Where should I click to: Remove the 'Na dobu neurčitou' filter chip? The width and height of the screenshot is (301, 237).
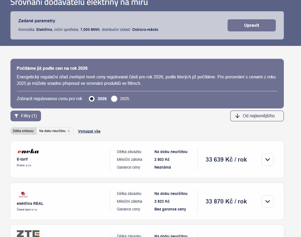click(69, 131)
